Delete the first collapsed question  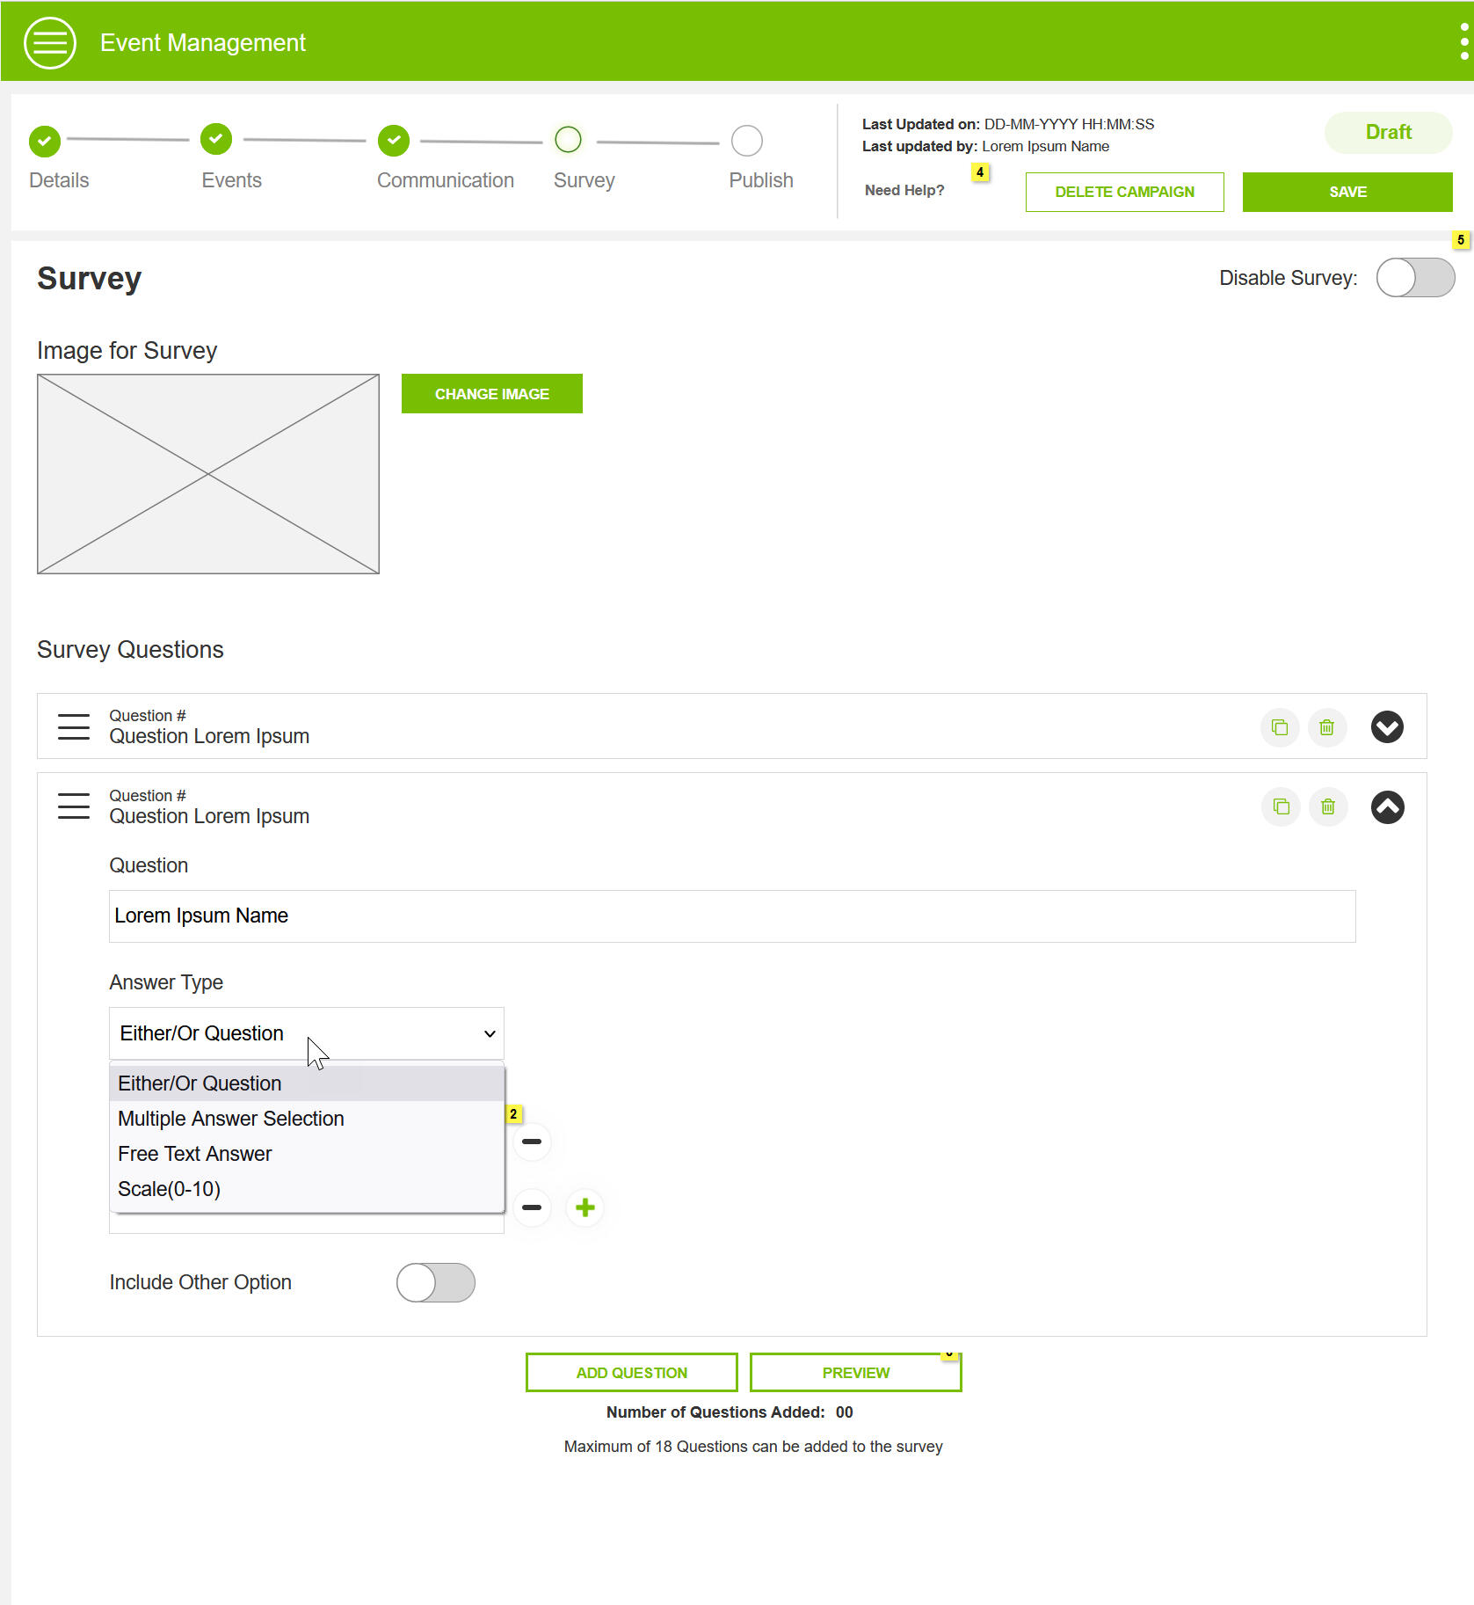point(1327,727)
